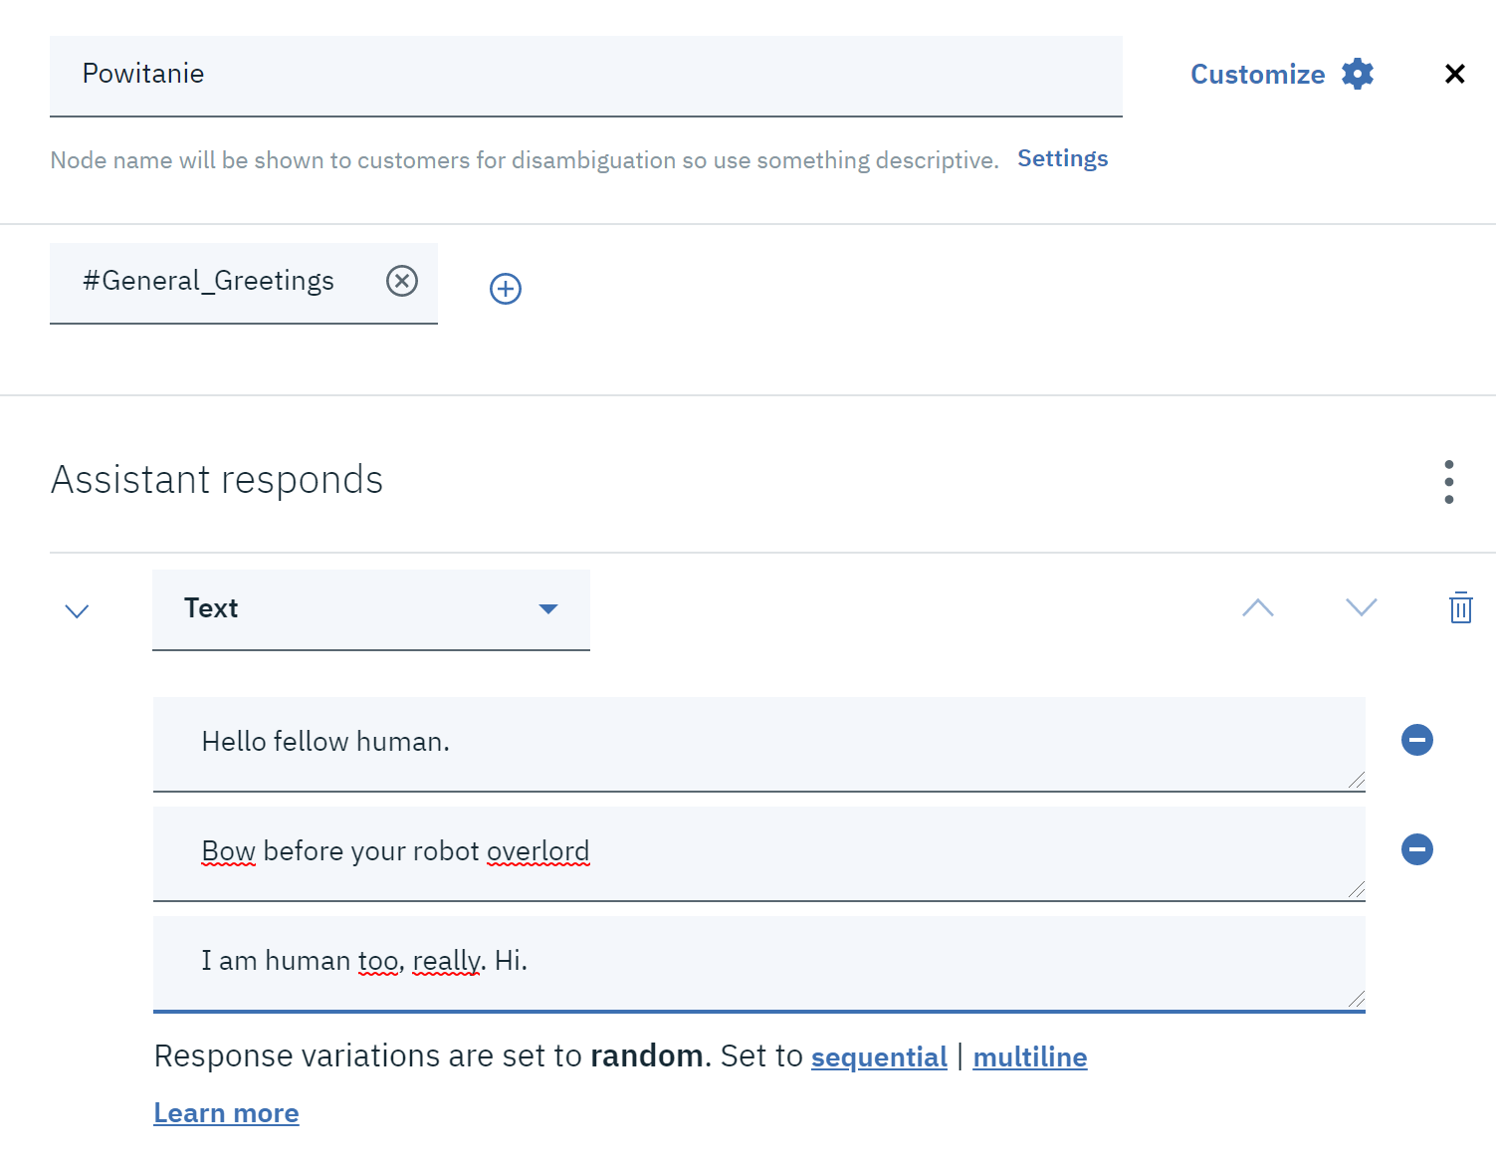The width and height of the screenshot is (1496, 1169).
Task: Collapse the text response section chevron
Action: pos(77,611)
